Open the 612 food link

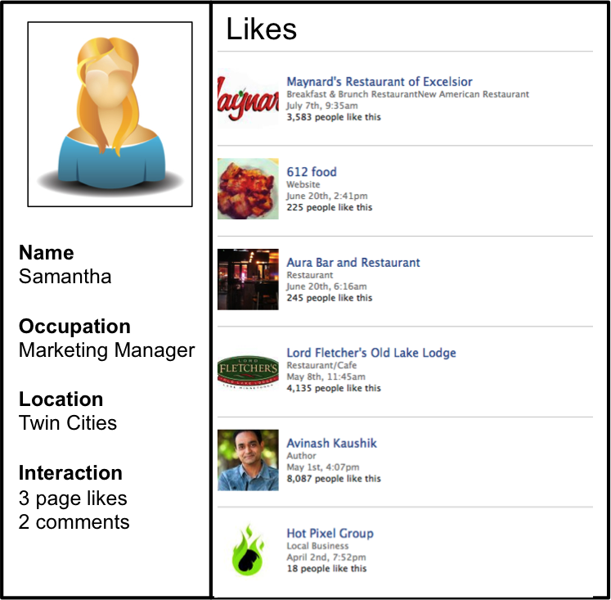(x=312, y=172)
